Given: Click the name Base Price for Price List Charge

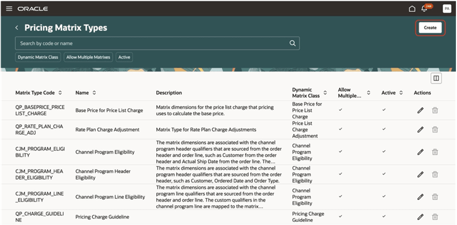Looking at the screenshot, I should pyautogui.click(x=109, y=110).
